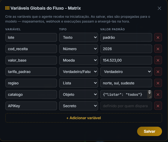Focus the valor_base default value field
Screen dimensions: 168x142
(x=126, y=60)
